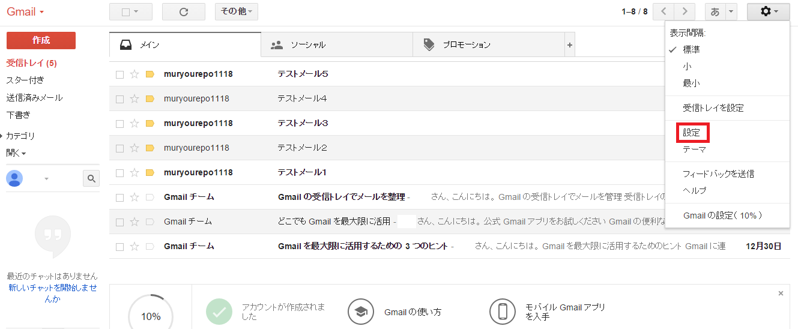Toggle importance marker on テストメール1

click(x=150, y=173)
